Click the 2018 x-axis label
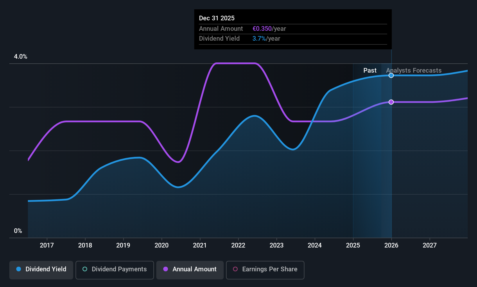The height and width of the screenshot is (287, 477). (85, 245)
